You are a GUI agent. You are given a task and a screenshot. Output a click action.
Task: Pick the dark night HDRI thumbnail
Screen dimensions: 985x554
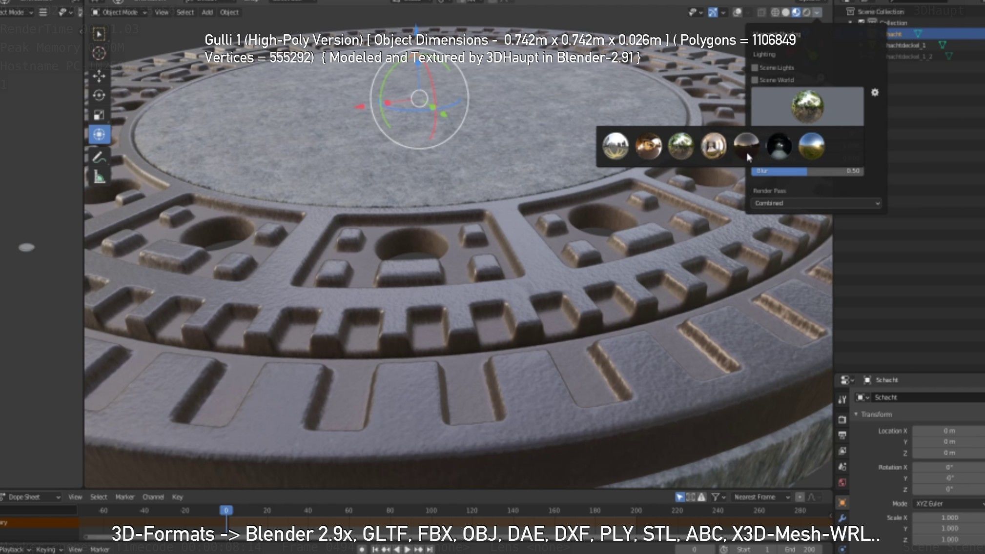[779, 146]
